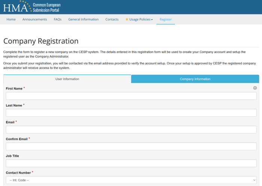Screen dimensions: 262x186
Task: Go to the Home page
Action: pyautogui.click(x=11, y=19)
